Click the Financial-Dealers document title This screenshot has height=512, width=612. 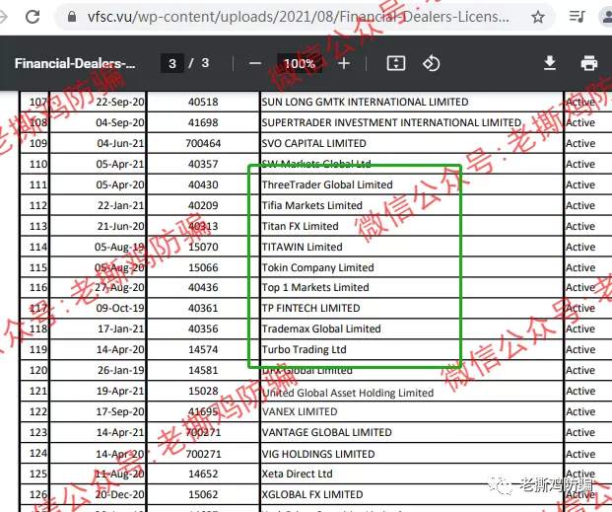pos(75,63)
